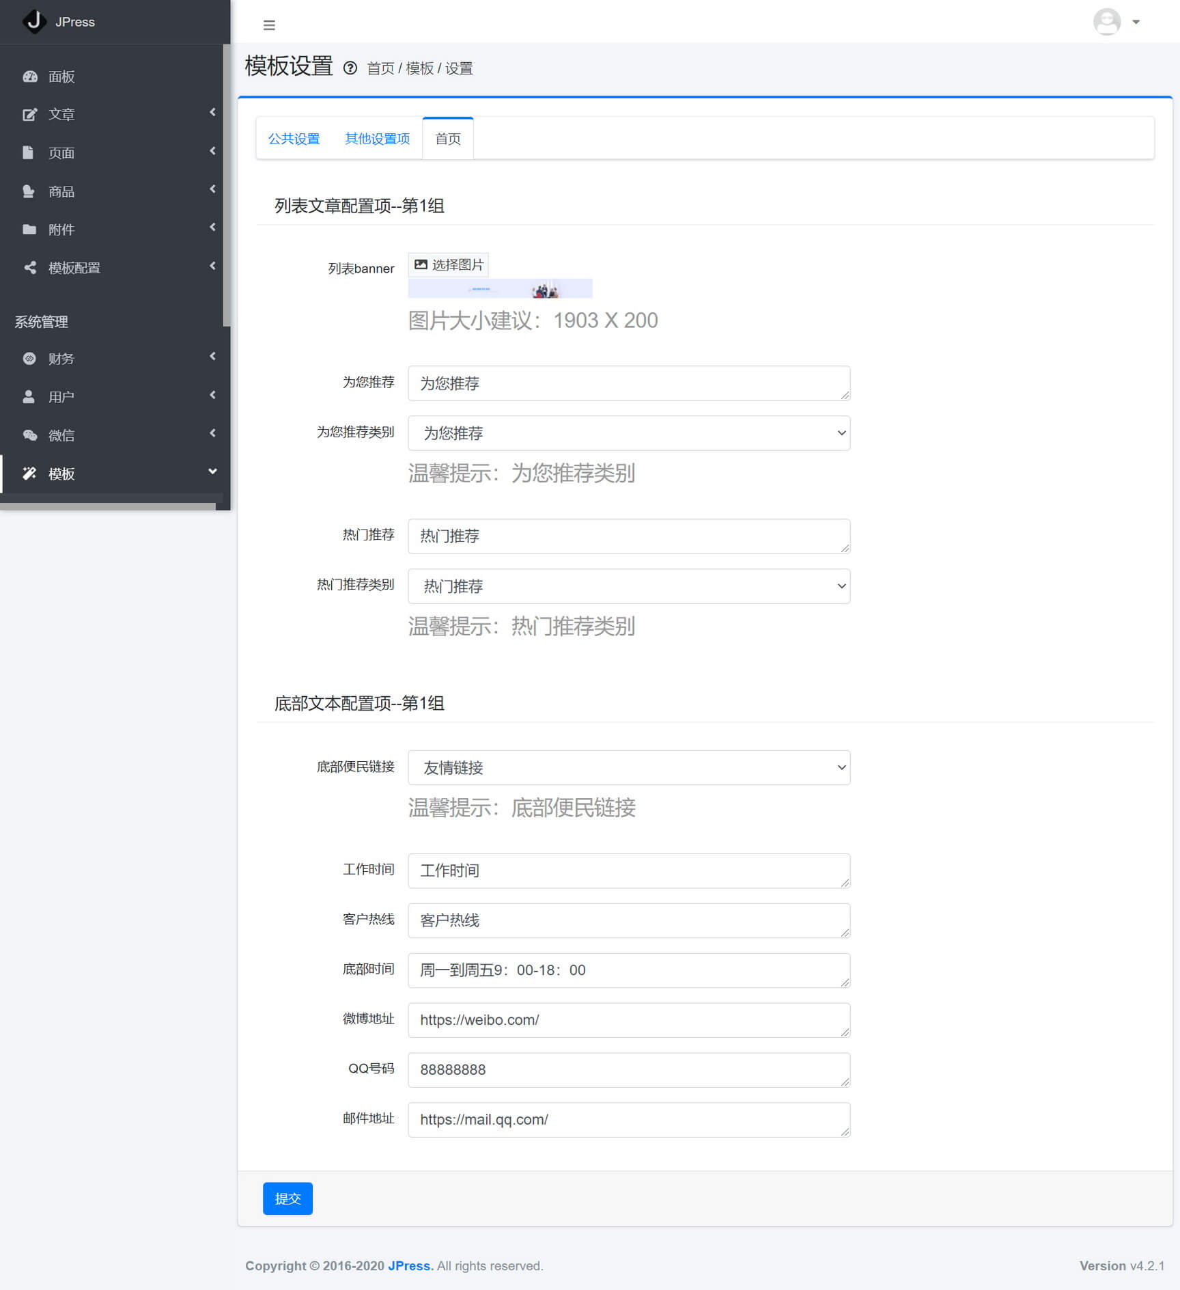
Task: Click the image icon in 选择图片
Action: click(421, 264)
